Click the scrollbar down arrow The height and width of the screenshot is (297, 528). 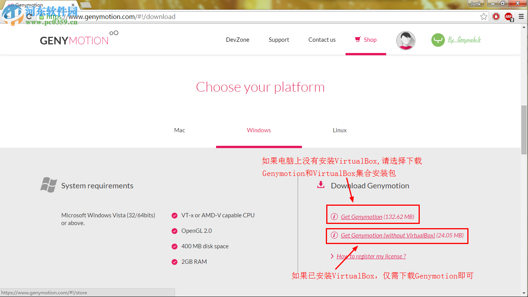(x=524, y=294)
